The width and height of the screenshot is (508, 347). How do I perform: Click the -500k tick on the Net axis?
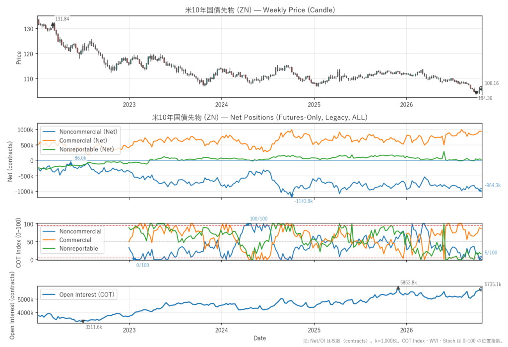(x=26, y=176)
